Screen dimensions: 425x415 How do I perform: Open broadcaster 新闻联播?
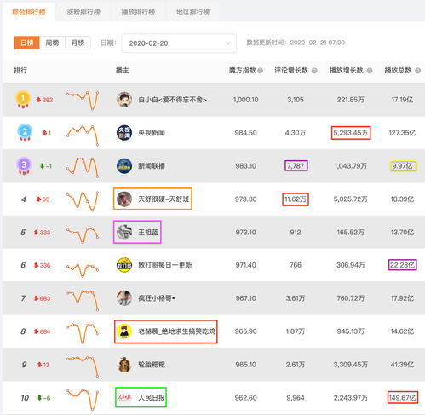pyautogui.click(x=152, y=166)
